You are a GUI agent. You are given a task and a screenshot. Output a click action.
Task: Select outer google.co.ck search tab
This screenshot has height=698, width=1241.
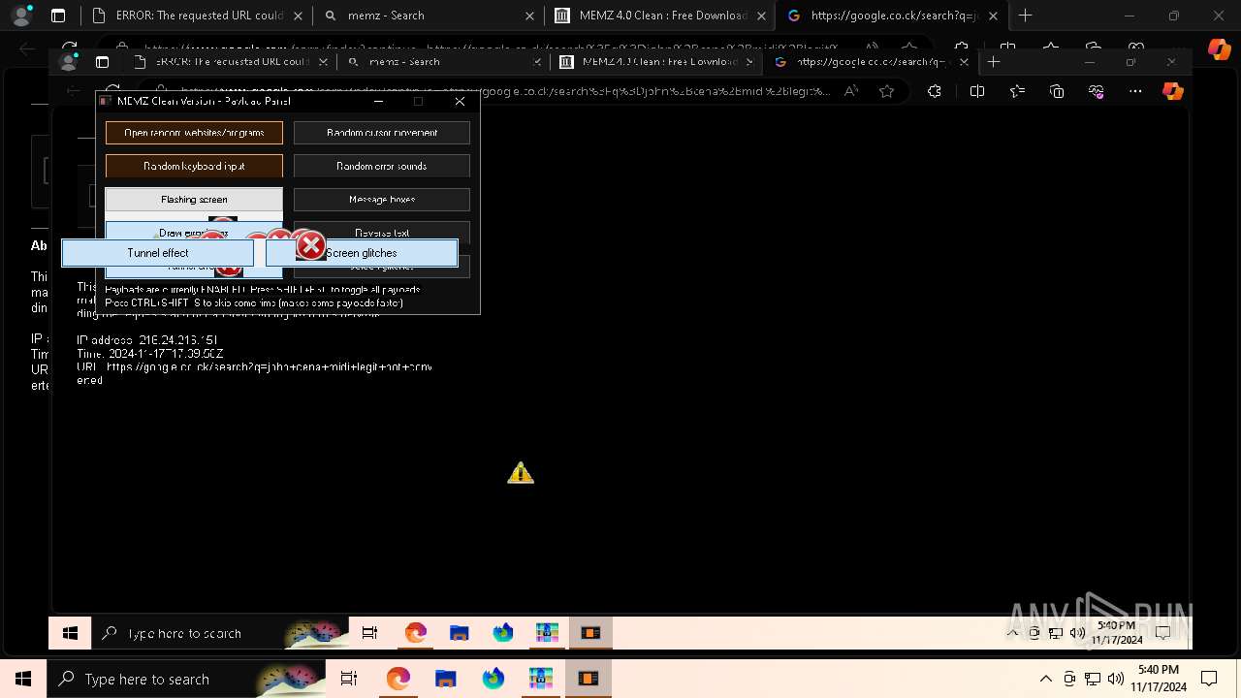(x=891, y=16)
